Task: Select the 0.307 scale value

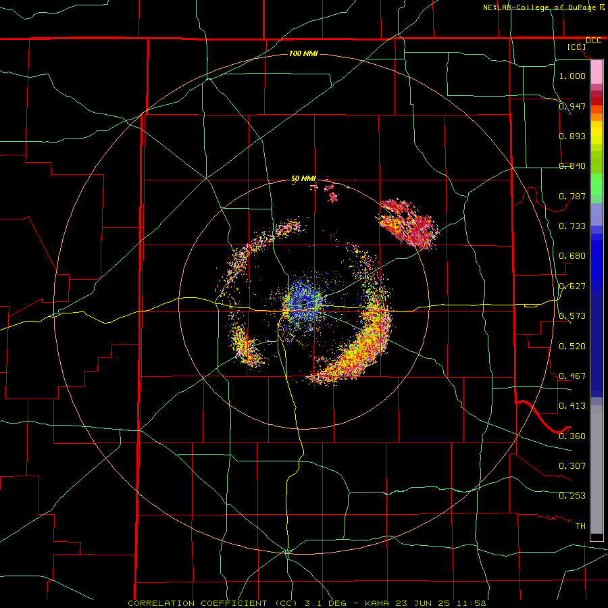Action: tap(572, 465)
